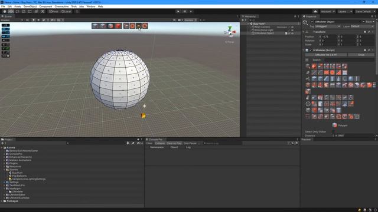Click the UModeler Search field
Viewport: 378px width, 212px height.
(x=349, y=60)
